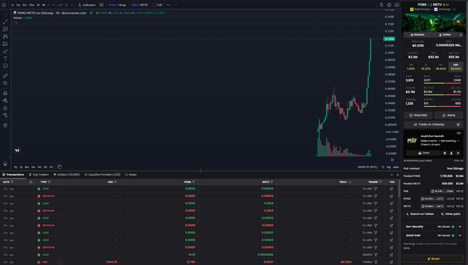Click Trade on Uniswap button
Image resolution: width=468 pixels, height=265 pixels.
pos(429,125)
